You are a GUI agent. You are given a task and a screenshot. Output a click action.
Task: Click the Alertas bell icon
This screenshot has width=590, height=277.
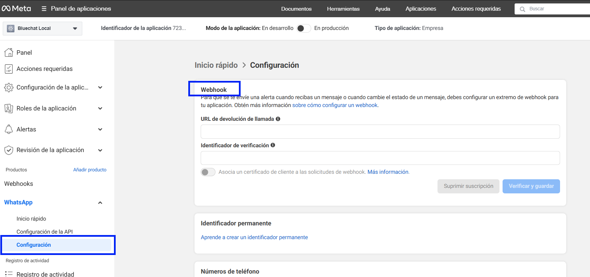[x=9, y=129]
